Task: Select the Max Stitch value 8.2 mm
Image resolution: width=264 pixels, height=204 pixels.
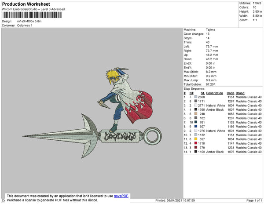Action: 211,72
